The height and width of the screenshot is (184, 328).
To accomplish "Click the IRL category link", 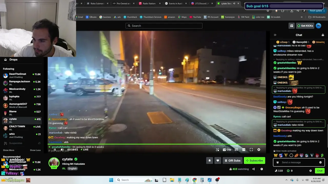I will [64, 168].
